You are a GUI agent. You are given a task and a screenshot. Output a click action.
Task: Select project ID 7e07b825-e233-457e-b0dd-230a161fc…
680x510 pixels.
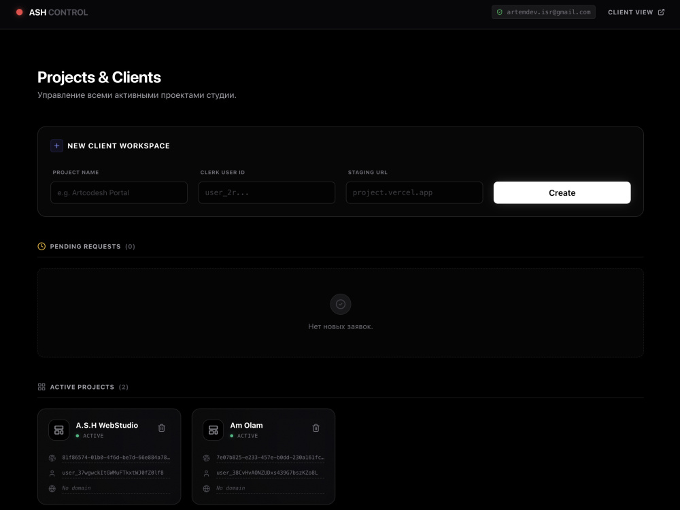point(270,458)
